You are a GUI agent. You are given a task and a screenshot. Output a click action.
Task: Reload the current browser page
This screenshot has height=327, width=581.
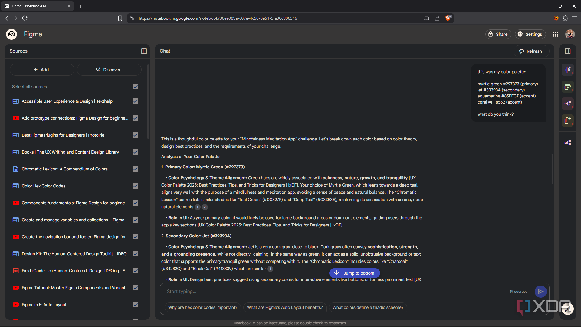[25, 18]
